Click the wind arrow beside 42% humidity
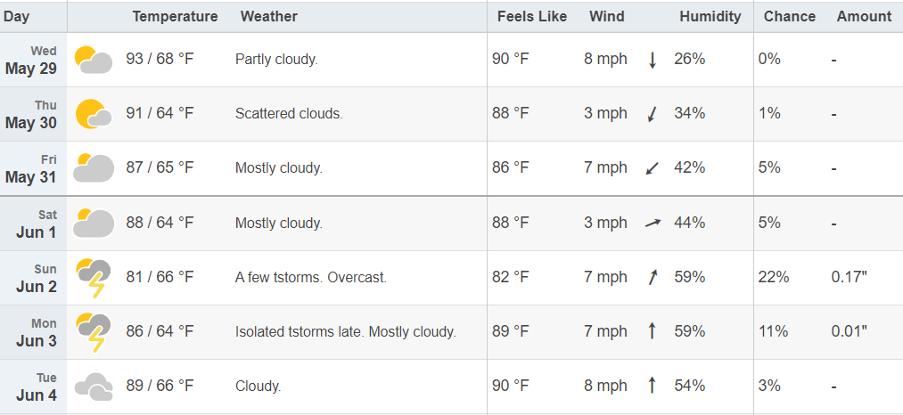 (653, 168)
